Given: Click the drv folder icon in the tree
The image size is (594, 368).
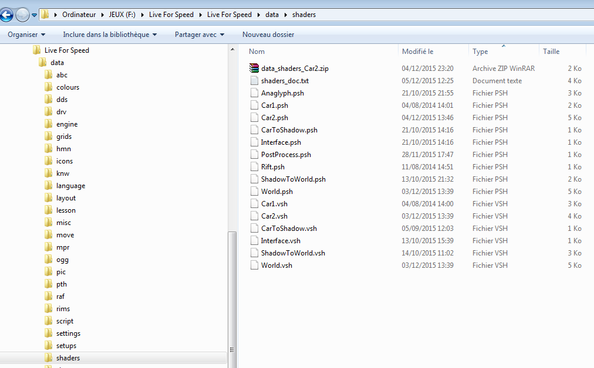Looking at the screenshot, I should point(48,111).
